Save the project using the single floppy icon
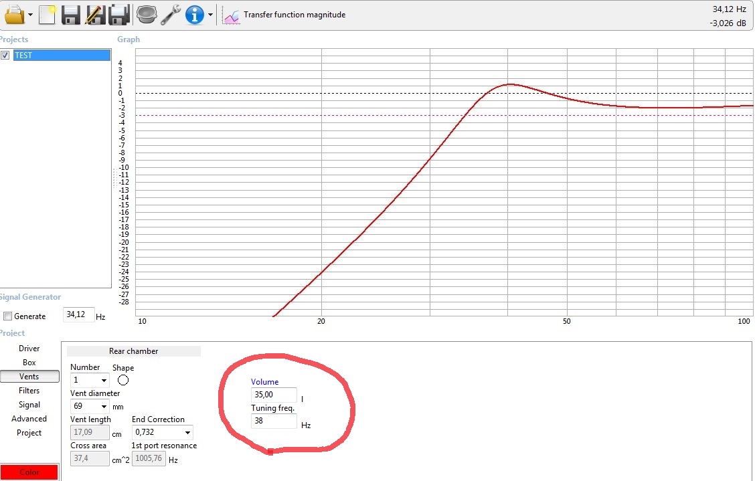Viewport: 755px width, 481px height. point(71,15)
